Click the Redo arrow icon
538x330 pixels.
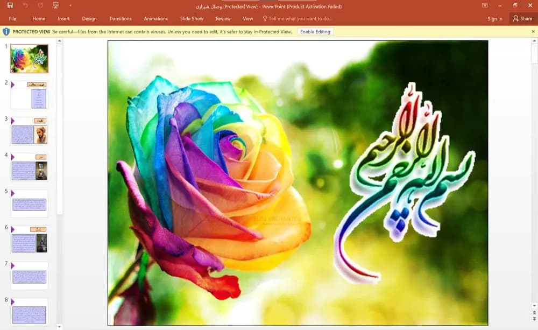pos(40,5)
